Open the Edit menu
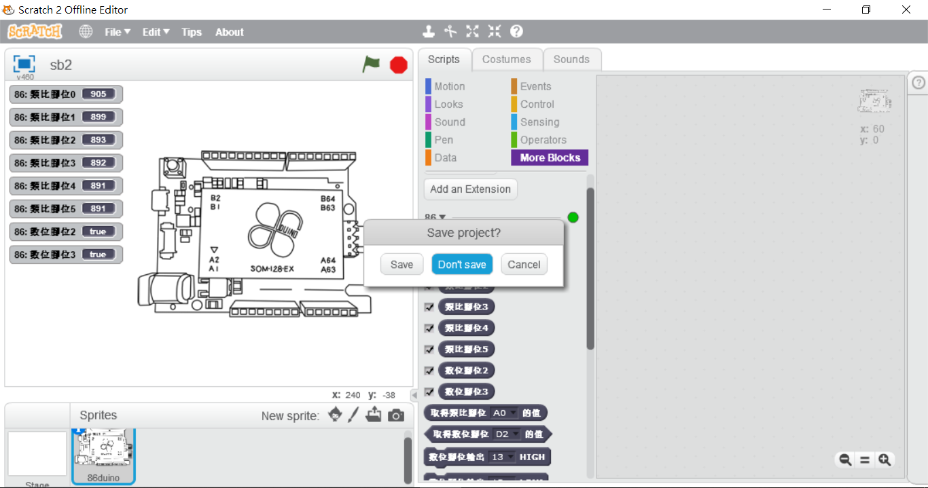Viewport: 928px width, 488px height. [156, 32]
